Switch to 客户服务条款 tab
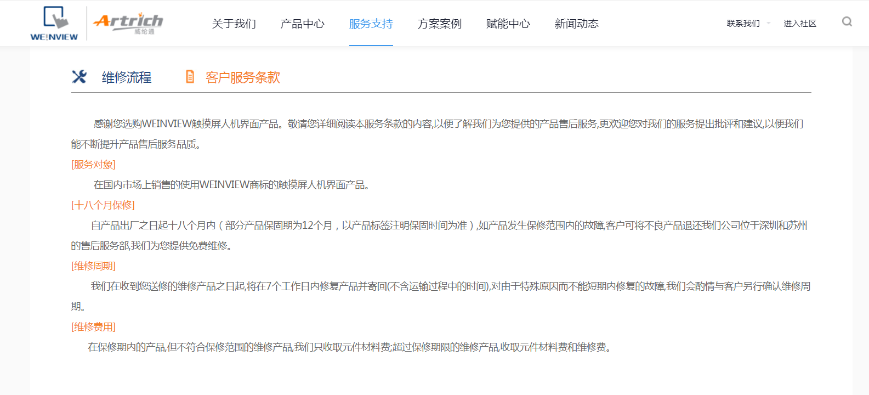 243,77
